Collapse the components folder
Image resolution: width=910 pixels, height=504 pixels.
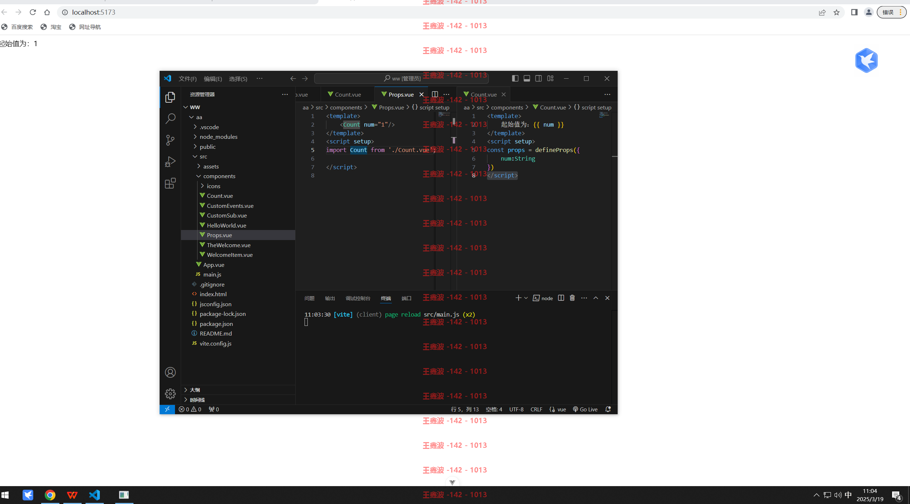click(199, 176)
